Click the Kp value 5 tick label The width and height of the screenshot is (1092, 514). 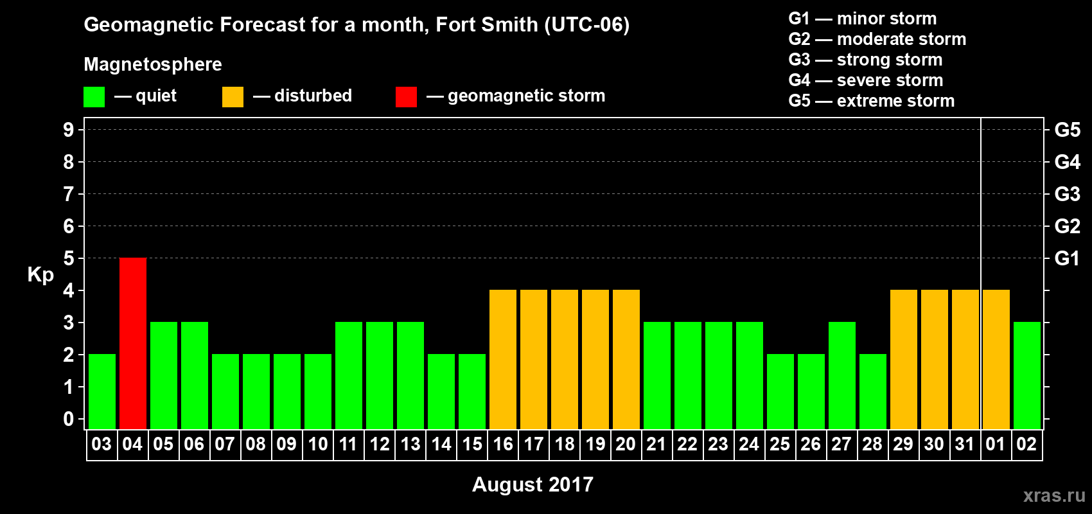(x=69, y=258)
